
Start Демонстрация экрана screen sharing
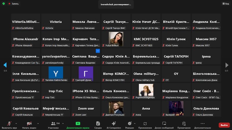[x=78, y=125]
